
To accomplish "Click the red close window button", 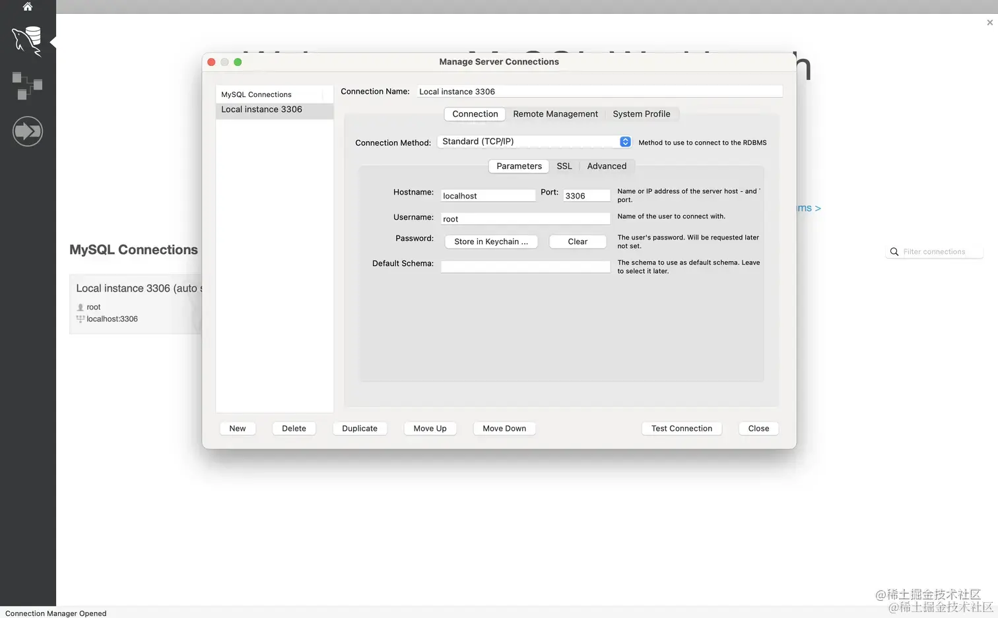I will pos(211,62).
